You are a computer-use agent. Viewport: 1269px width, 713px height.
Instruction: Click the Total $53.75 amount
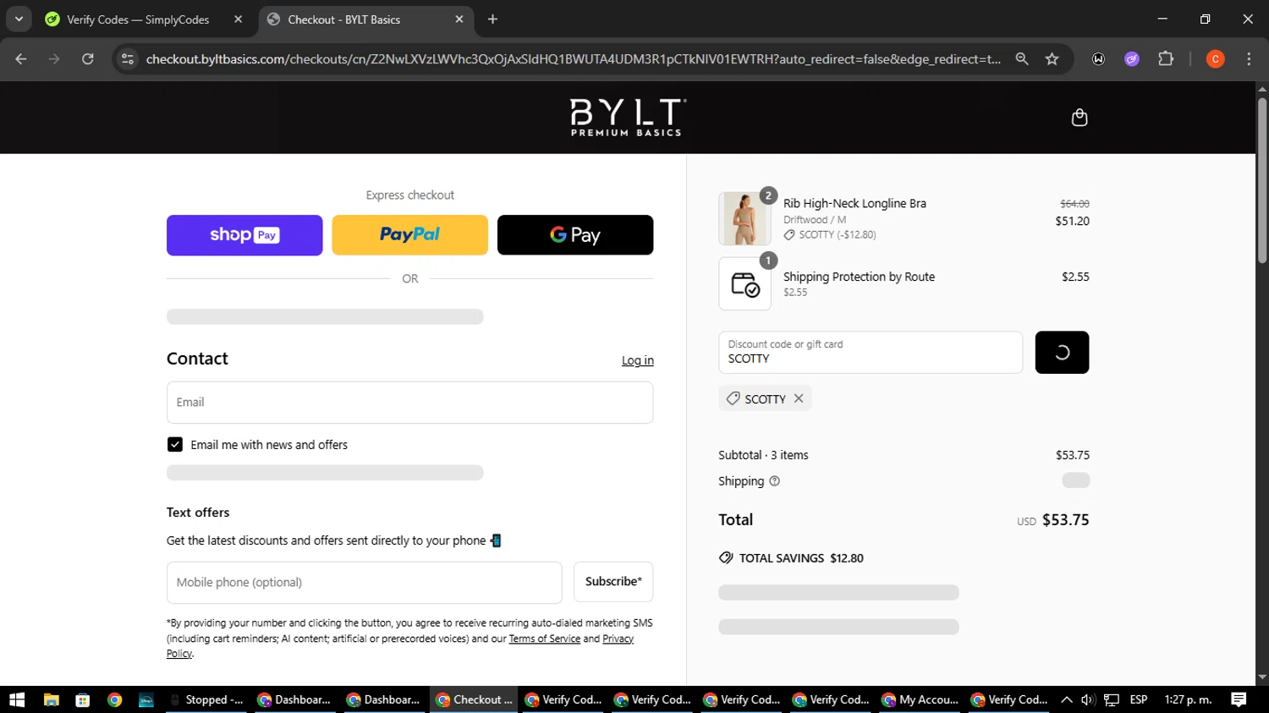(1065, 520)
